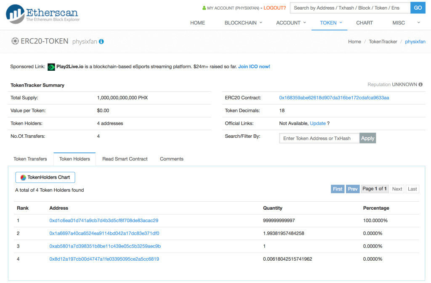Click the pie chart icon in TokenHolders Chart
This screenshot has width=431, height=283.
point(24,178)
